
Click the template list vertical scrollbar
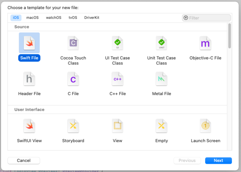(229, 36)
